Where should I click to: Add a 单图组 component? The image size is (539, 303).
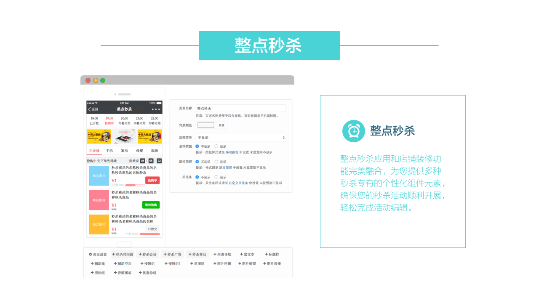pos(197,264)
